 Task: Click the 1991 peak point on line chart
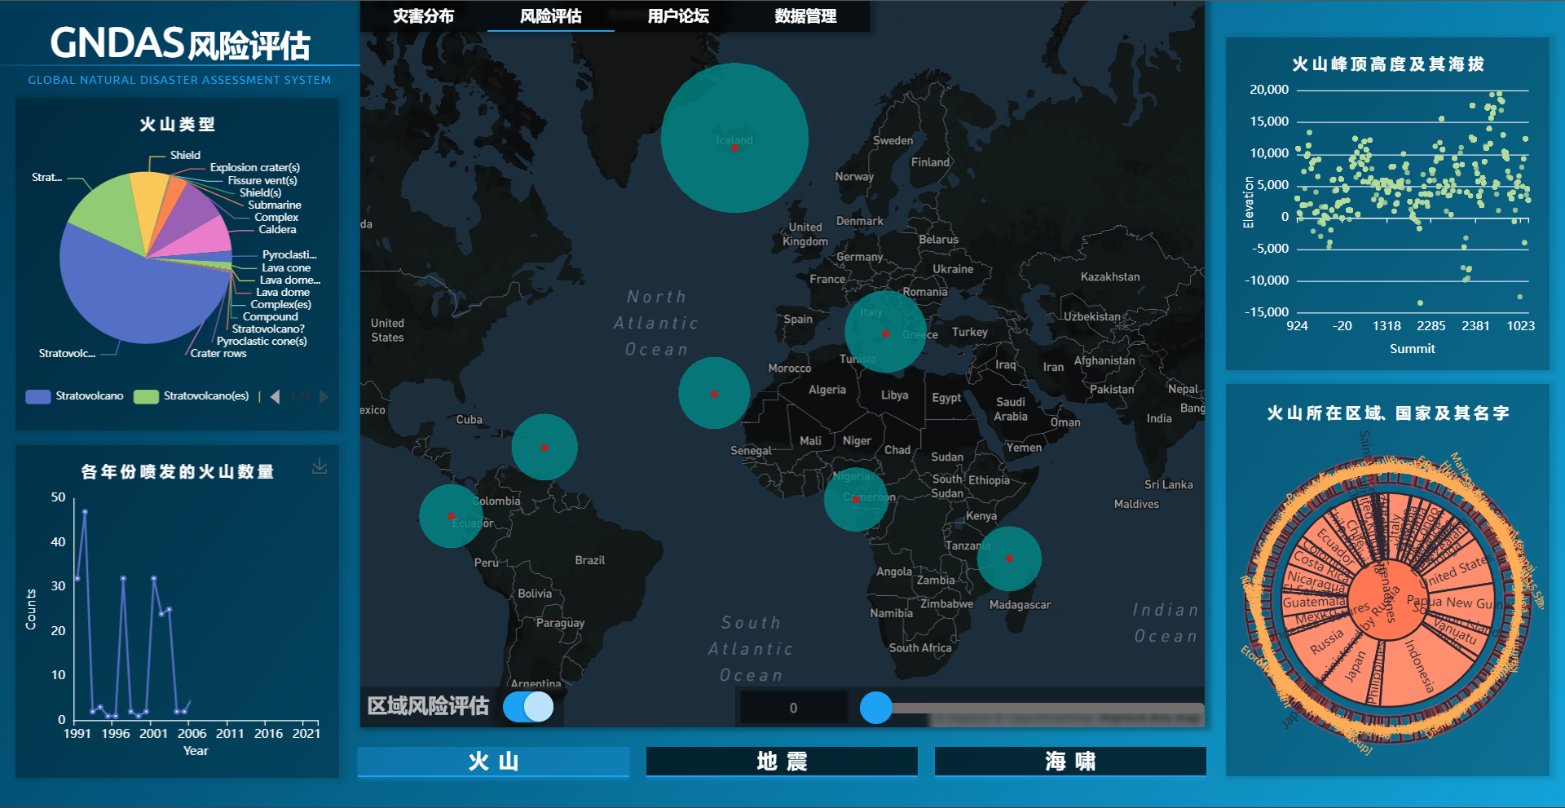click(85, 512)
